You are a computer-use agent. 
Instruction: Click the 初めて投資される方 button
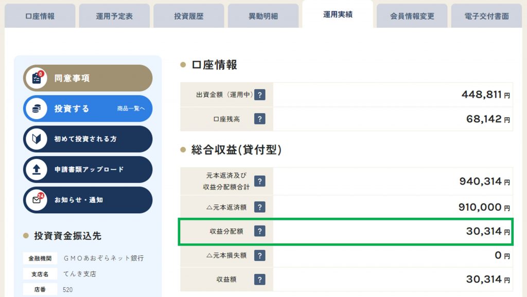pyautogui.click(x=87, y=139)
